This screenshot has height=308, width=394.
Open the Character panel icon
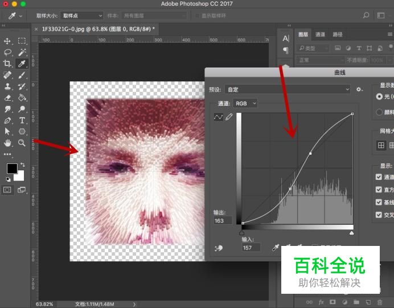pos(286,39)
